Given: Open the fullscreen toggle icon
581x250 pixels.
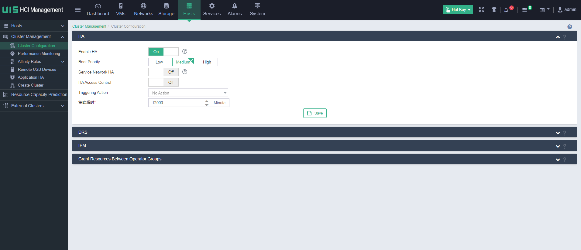Looking at the screenshot, I should point(482,10).
